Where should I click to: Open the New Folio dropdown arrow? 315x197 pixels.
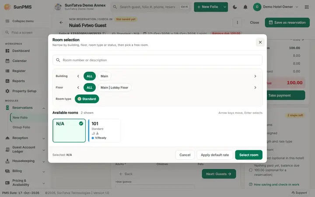[x=224, y=7]
